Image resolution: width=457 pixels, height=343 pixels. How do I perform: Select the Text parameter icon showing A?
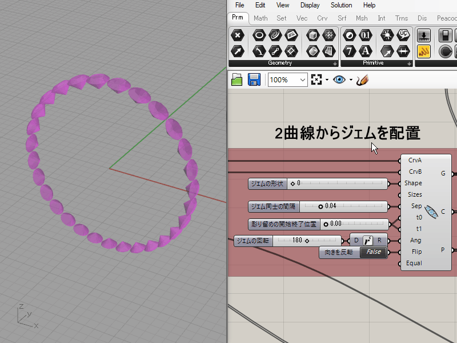tap(366, 51)
